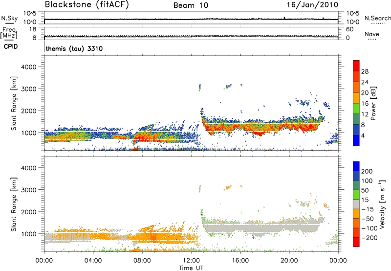Select the '20' power colorbar tick

click(365, 93)
